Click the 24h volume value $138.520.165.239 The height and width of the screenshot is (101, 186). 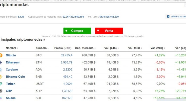pyautogui.click(x=109, y=17)
